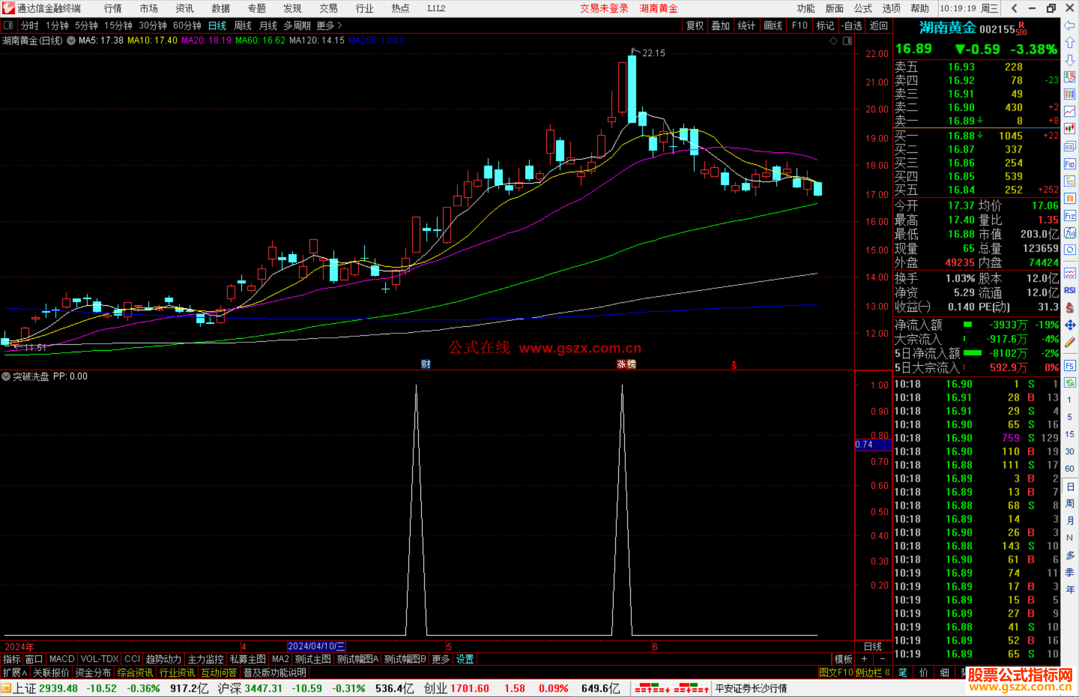
Task: Expand the 扩展 panel at bottom
Action: (14, 673)
